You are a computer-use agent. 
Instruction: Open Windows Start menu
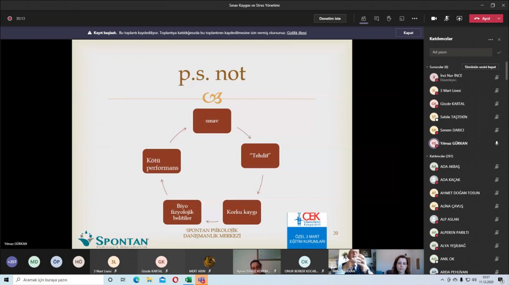[6, 280]
